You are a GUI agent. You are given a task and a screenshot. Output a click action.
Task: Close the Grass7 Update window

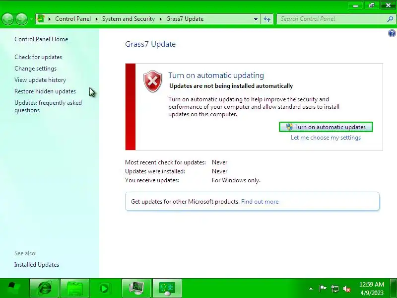click(x=388, y=5)
